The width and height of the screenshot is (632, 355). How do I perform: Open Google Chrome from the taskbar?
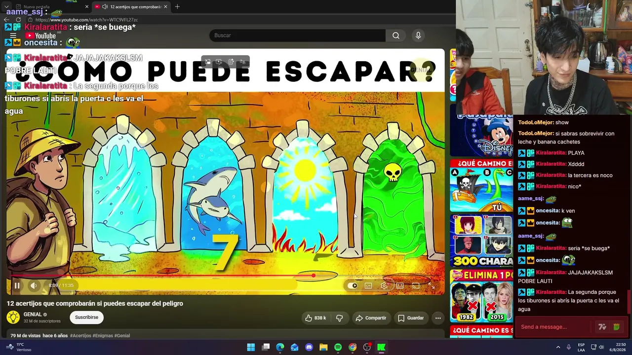pyautogui.click(x=353, y=348)
